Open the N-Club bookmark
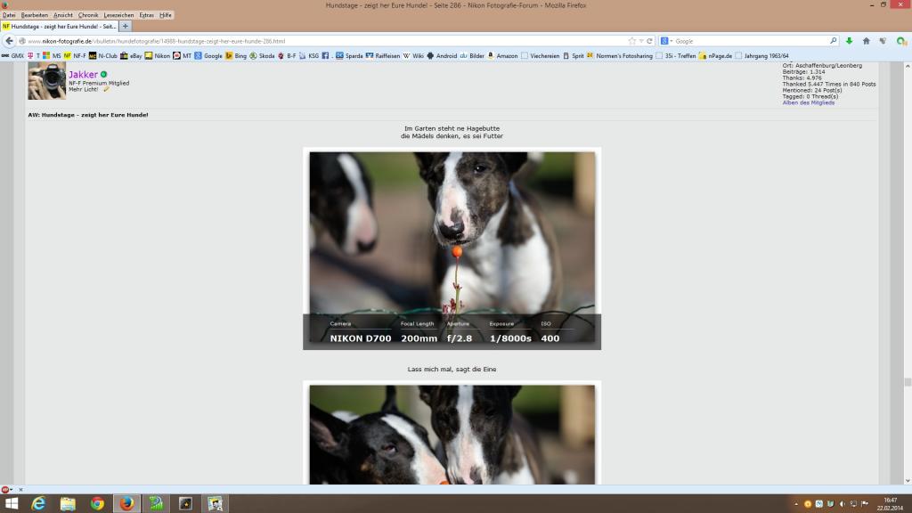The width and height of the screenshot is (912, 513). (x=103, y=56)
